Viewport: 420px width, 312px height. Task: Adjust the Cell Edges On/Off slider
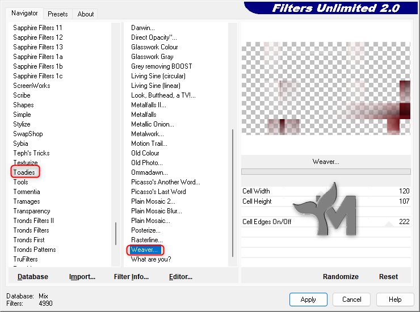[x=326, y=221]
